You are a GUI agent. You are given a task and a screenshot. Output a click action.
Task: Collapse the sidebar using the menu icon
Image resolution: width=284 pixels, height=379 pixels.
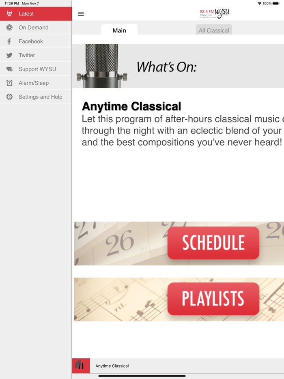[81, 13]
